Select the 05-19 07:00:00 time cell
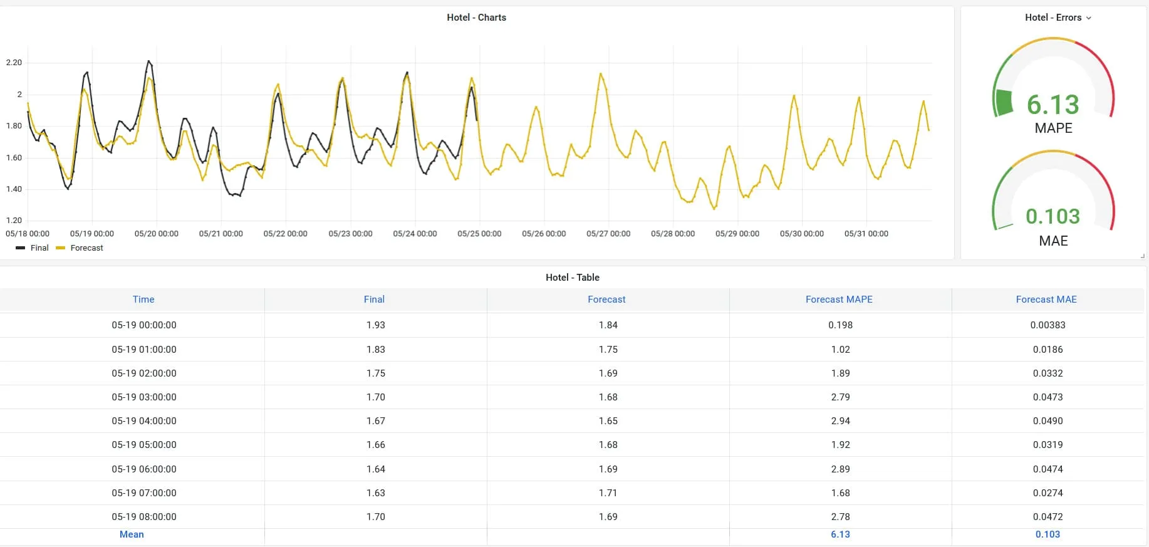This screenshot has width=1149, height=547. [144, 493]
